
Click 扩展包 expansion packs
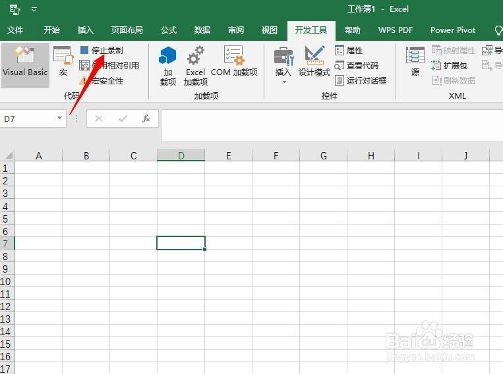(x=450, y=65)
